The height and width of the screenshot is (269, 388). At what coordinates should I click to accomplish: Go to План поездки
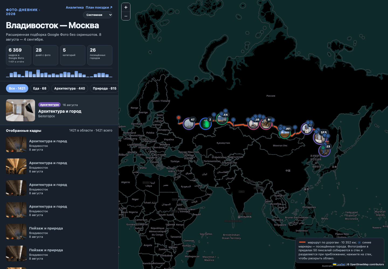point(99,8)
